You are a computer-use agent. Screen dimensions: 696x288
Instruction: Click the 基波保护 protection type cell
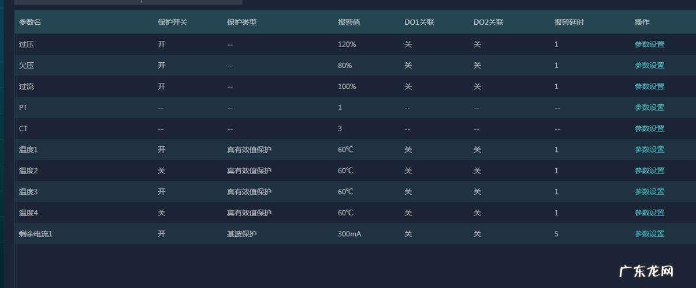click(241, 234)
